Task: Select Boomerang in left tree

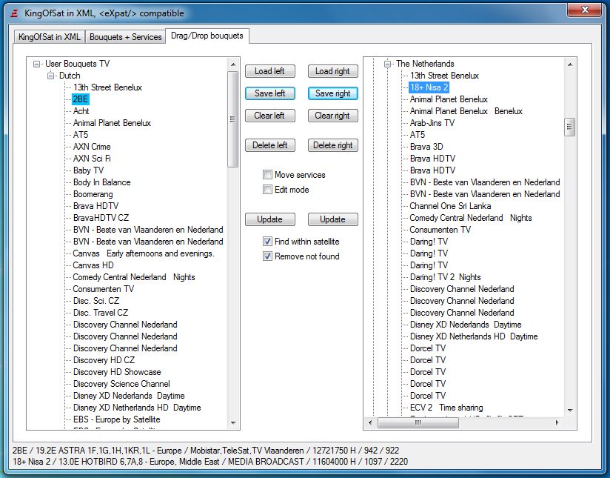Action: tap(93, 194)
